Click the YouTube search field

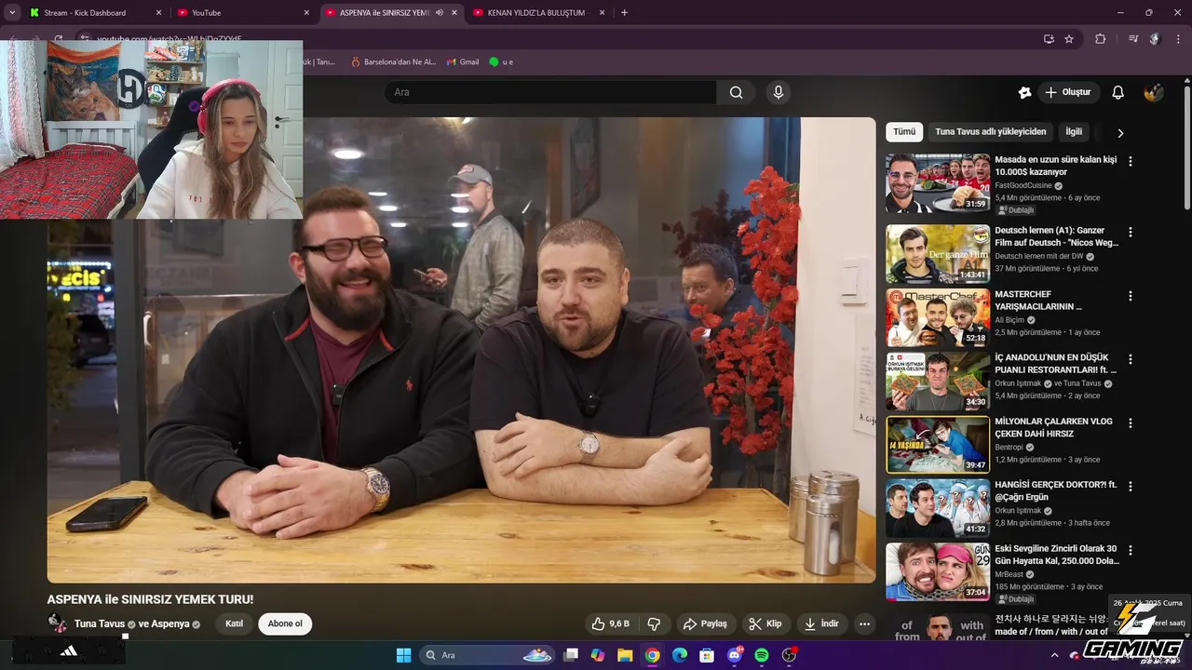pyautogui.click(x=550, y=92)
